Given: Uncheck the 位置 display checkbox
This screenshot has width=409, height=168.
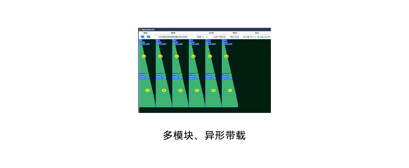Looking at the screenshot, I should pyautogui.click(x=244, y=37).
